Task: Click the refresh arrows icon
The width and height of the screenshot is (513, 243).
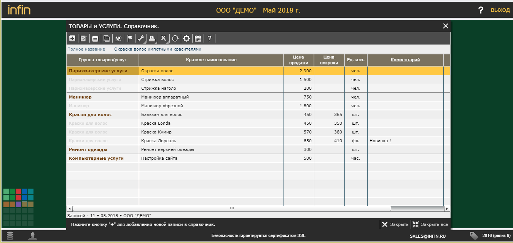Action: click(175, 38)
